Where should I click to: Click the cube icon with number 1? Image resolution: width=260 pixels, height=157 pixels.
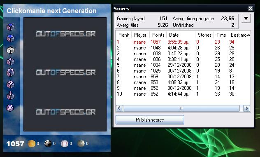pos(10,61)
